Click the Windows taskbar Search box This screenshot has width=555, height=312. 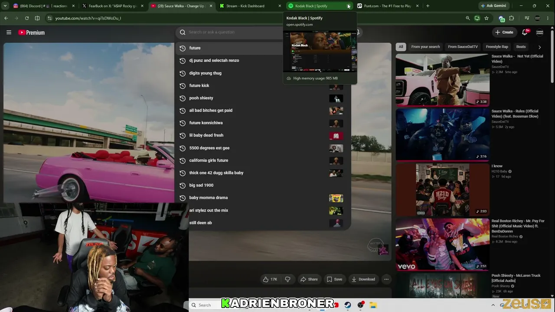(206, 305)
